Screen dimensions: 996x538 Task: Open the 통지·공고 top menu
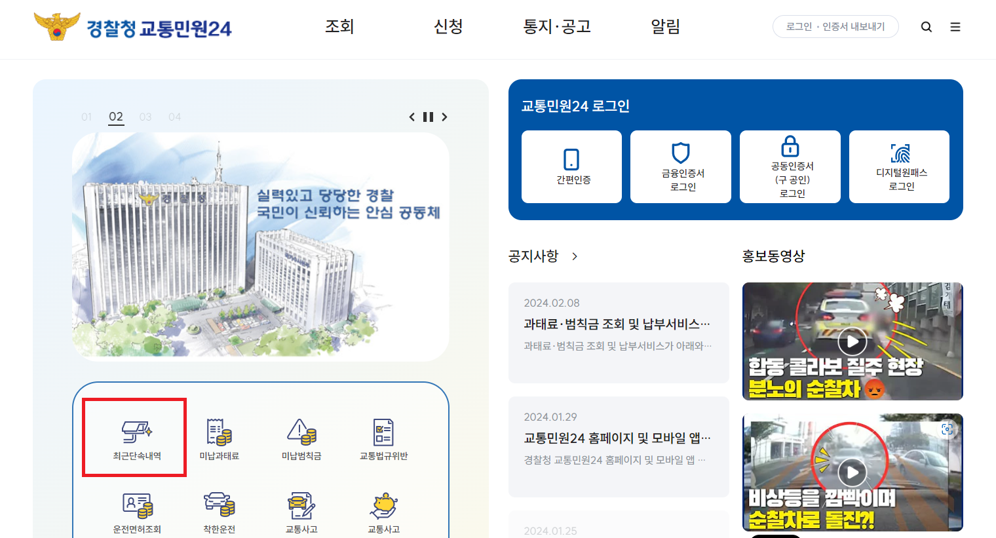pyautogui.click(x=557, y=26)
